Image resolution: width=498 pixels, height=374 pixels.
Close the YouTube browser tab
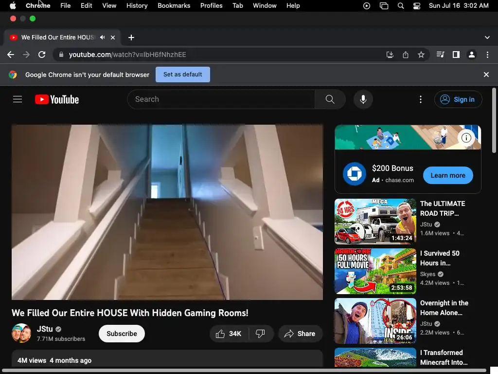pos(113,37)
